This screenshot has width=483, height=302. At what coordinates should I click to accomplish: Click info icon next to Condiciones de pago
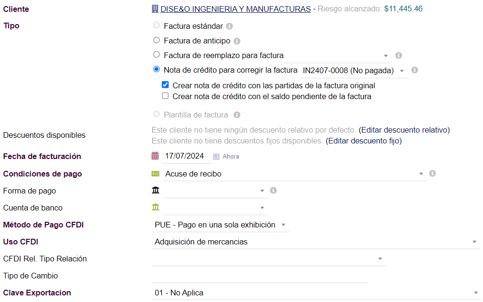(433, 173)
